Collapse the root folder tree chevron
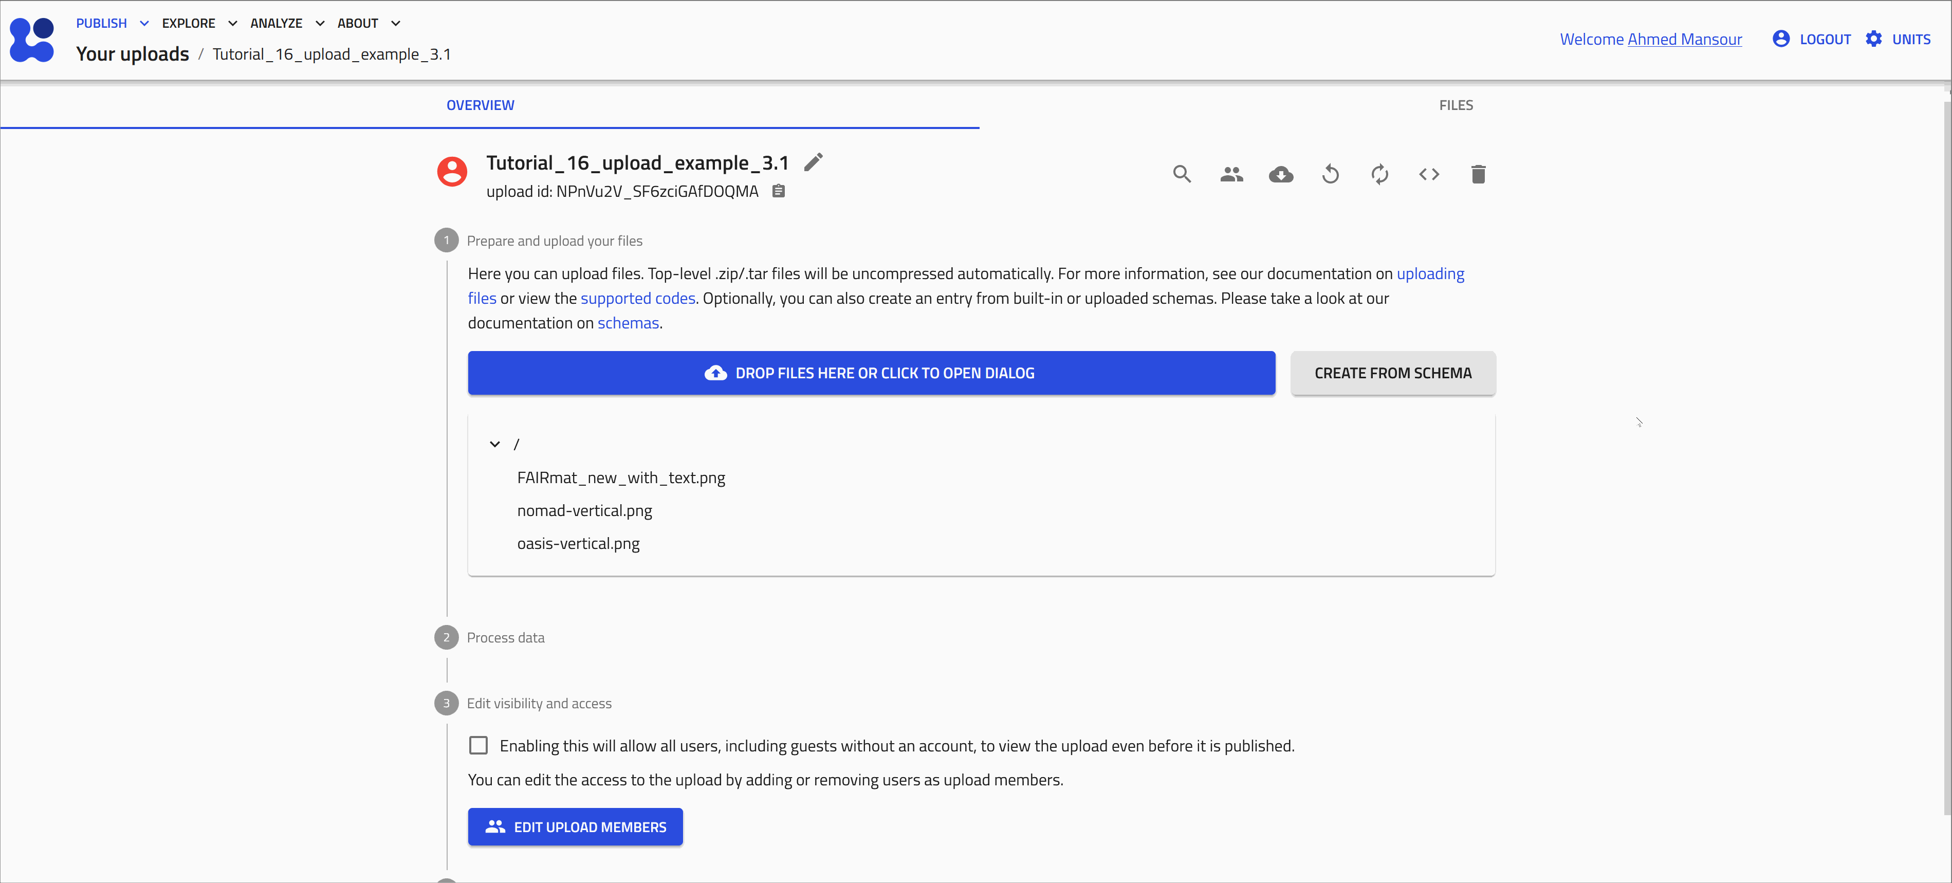This screenshot has height=883, width=1952. (495, 444)
